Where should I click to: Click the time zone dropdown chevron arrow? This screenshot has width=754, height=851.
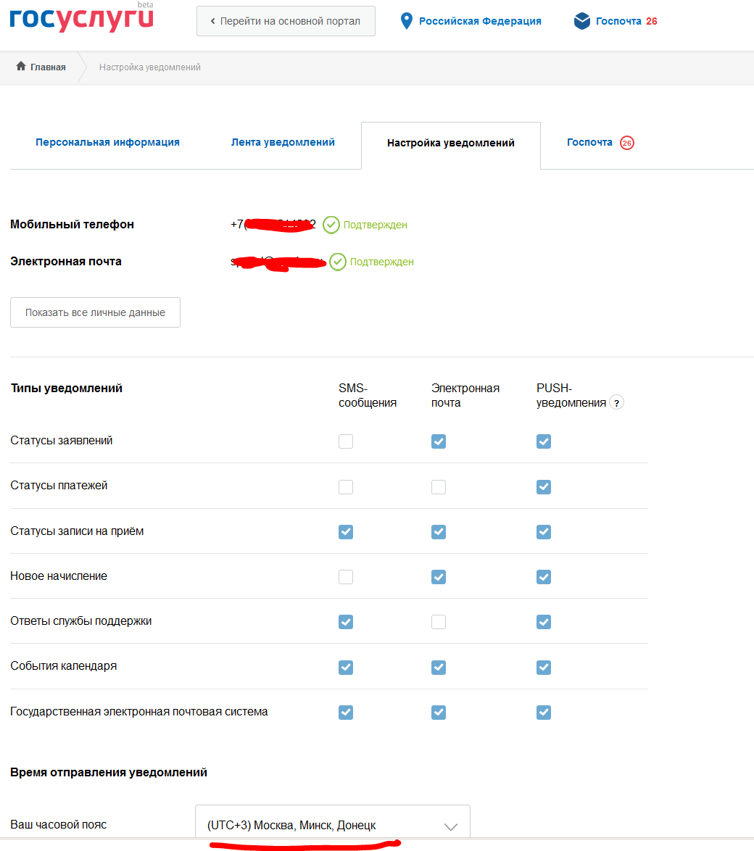coord(451,826)
